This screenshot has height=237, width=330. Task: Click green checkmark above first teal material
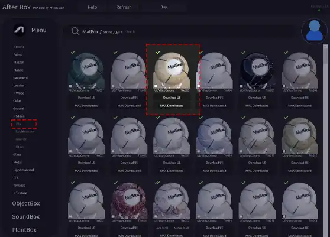tap(73, 53)
